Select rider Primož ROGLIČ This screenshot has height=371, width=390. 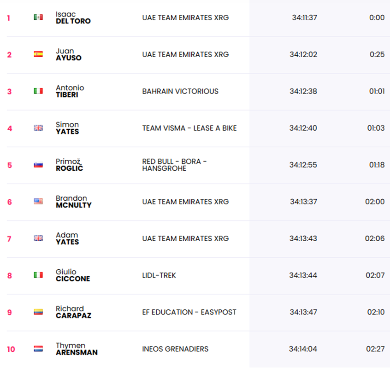(70, 165)
